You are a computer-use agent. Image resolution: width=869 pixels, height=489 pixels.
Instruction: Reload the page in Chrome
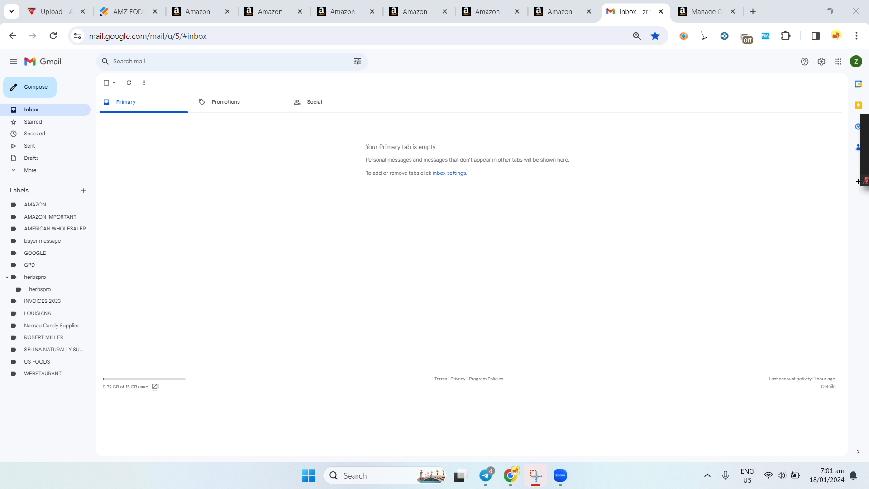[53, 36]
